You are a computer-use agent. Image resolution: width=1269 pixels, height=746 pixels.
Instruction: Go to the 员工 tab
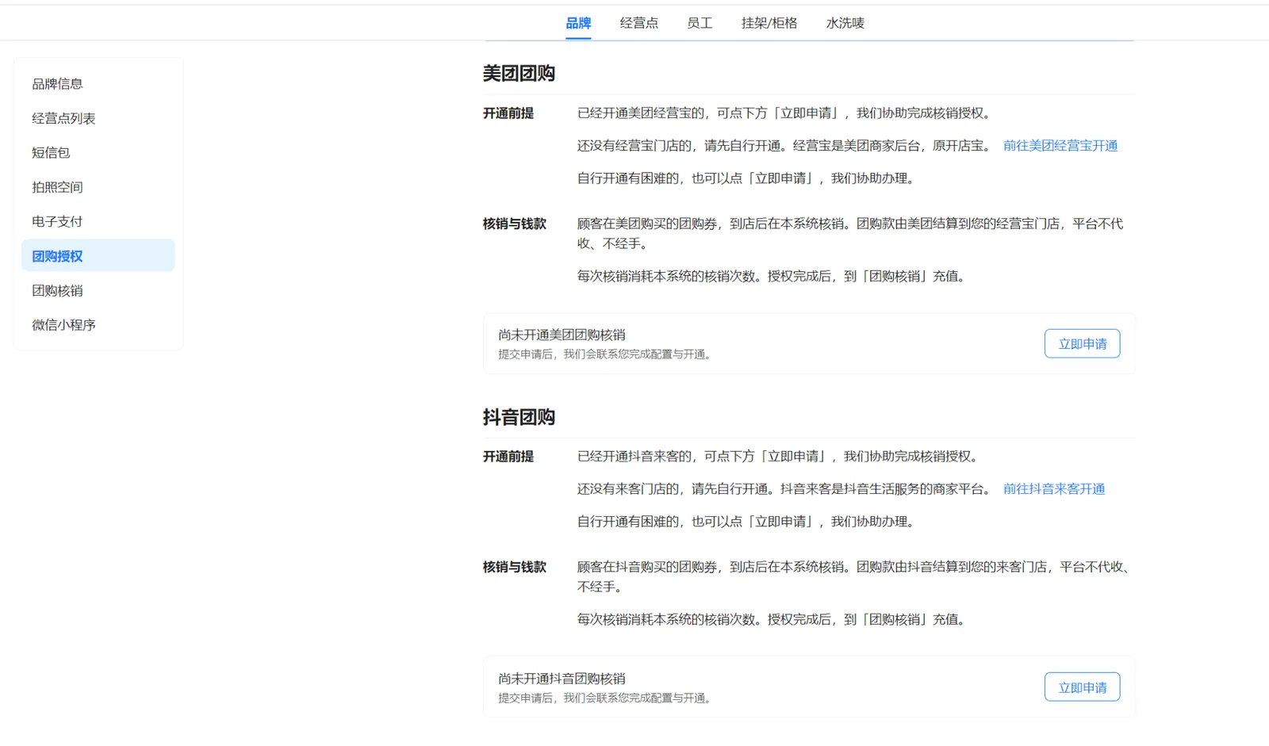coord(700,23)
